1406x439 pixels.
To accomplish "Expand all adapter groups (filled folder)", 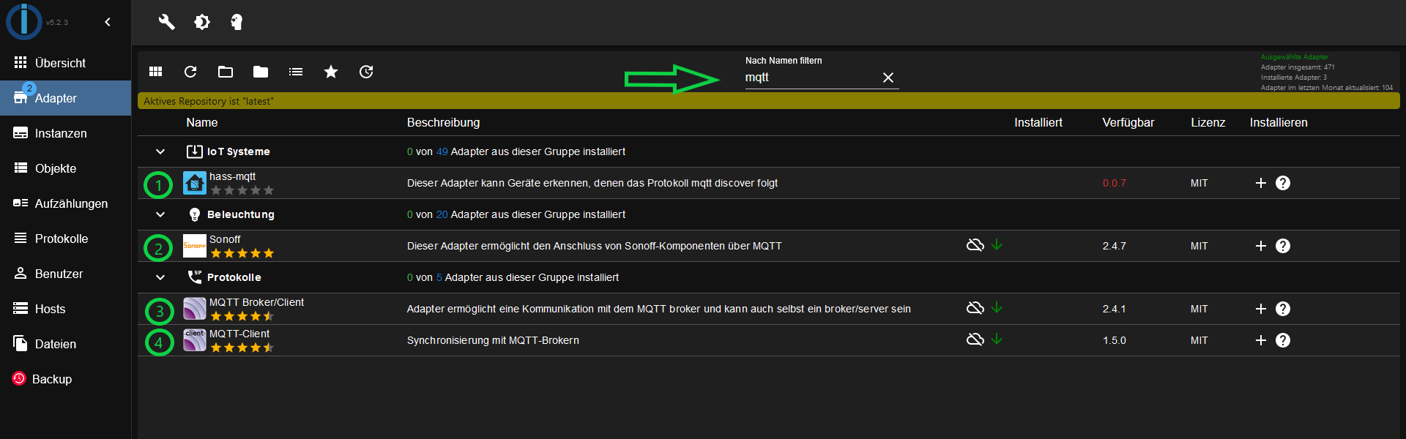I will pos(261,72).
